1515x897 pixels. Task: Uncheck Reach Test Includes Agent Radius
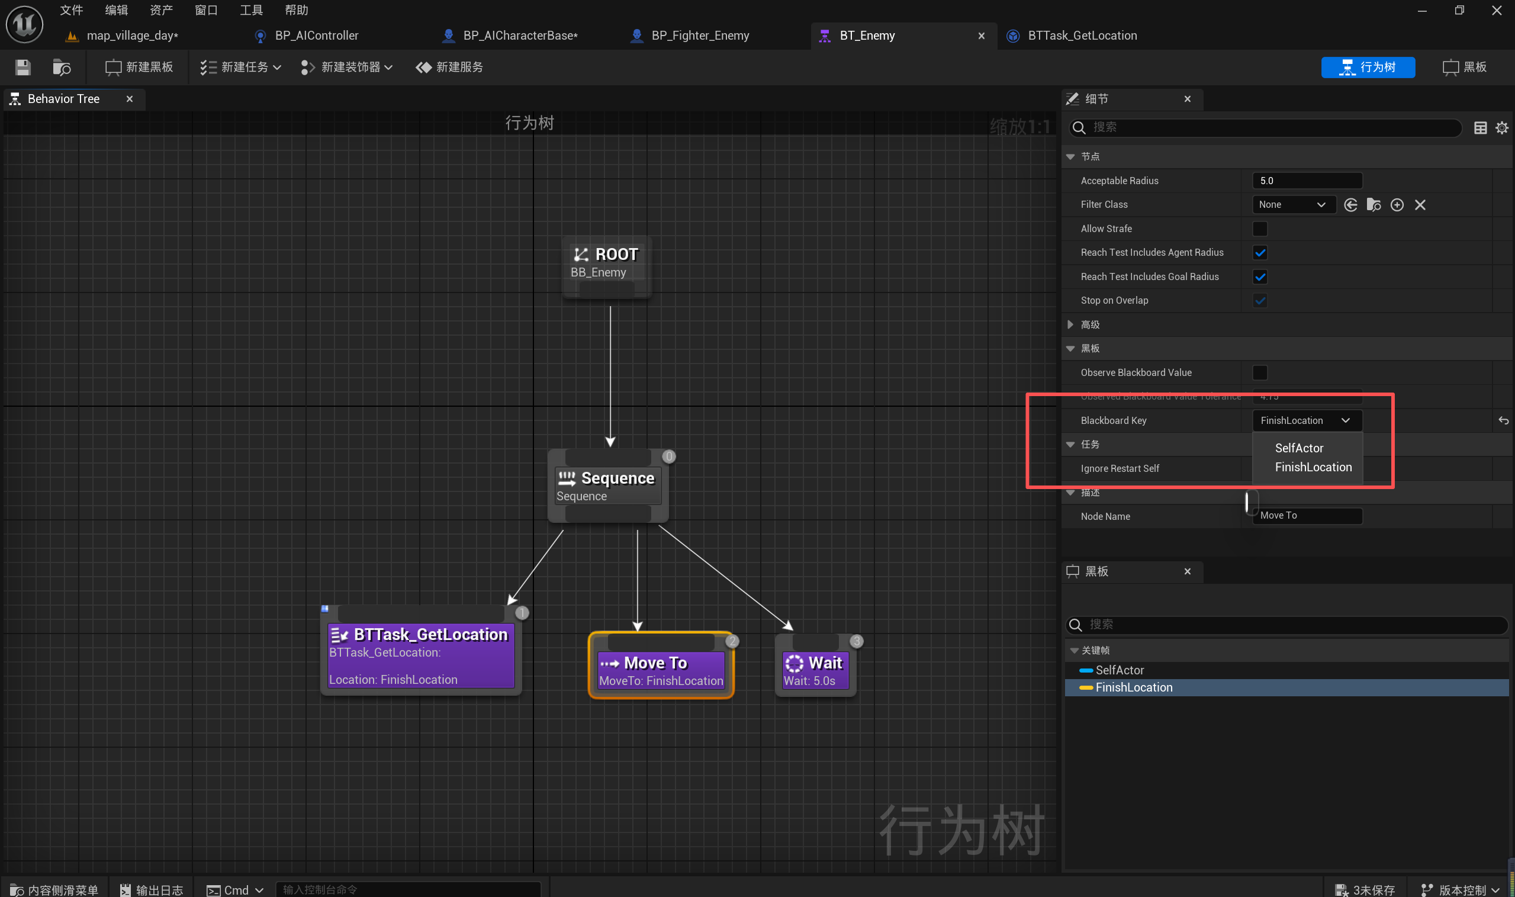(1259, 253)
